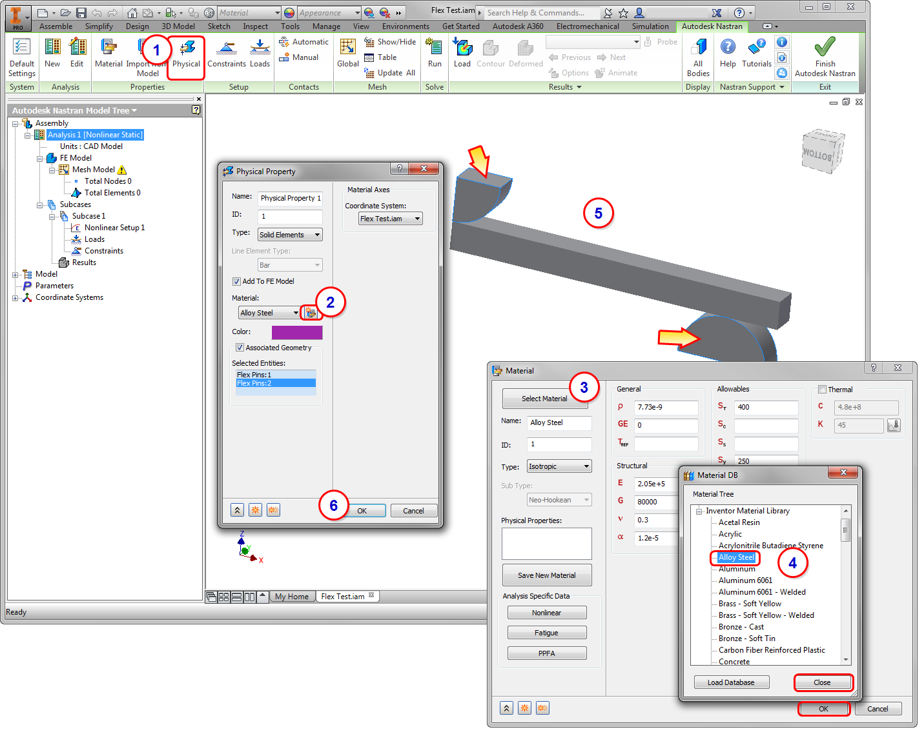Open the Isotropic type dropdown in Material dialog
The height and width of the screenshot is (734, 924).
coord(559,466)
